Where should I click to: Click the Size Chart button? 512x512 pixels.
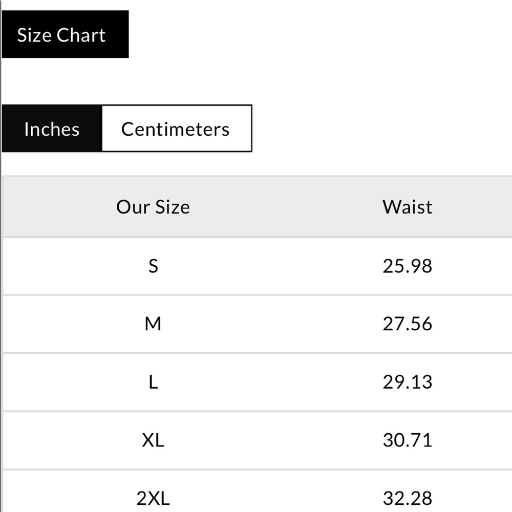click(x=66, y=34)
